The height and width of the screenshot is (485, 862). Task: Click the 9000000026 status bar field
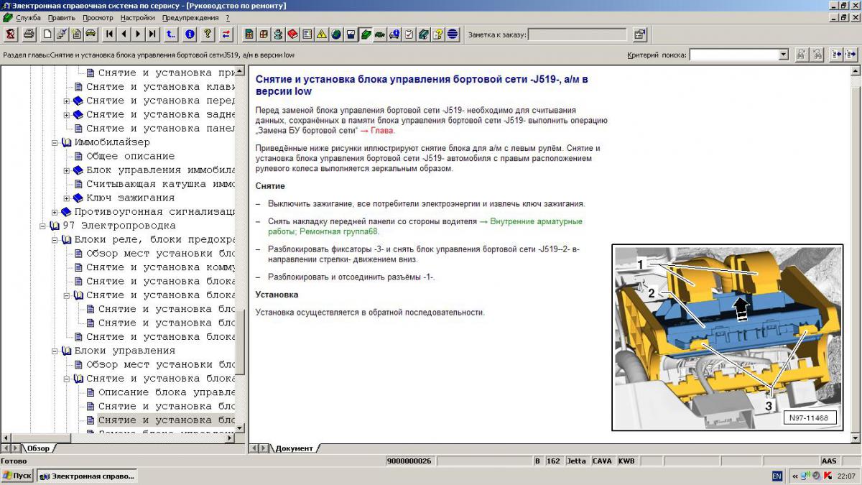click(409, 461)
